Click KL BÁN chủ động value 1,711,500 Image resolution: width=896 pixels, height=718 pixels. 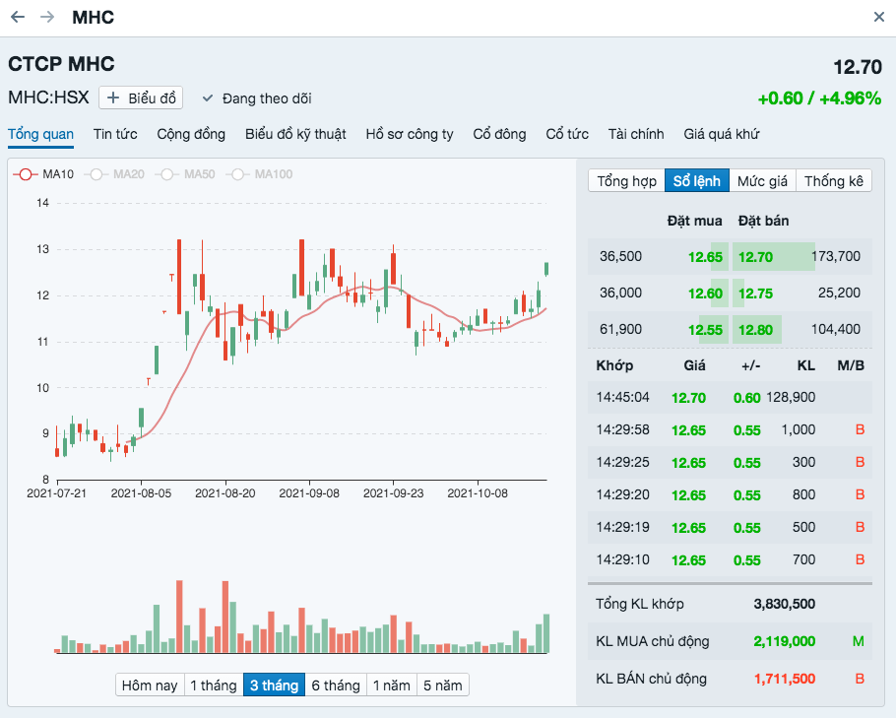pyautogui.click(x=784, y=680)
